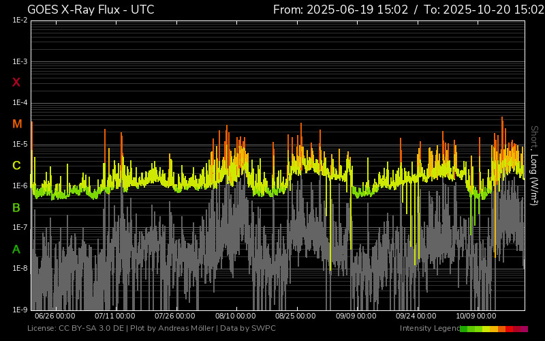
Task: Click the green end of the intensity legend
Action: click(465, 329)
